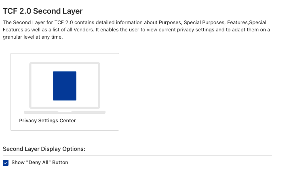Screen dimensions: 289x177
Task: Click the laptop trackpad notch on base
Action: click(x=65, y=111)
